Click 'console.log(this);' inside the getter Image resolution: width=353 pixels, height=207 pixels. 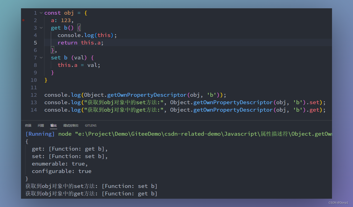87,35
